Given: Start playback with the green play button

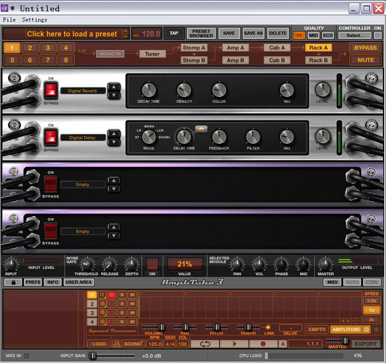Looking at the screenshot, I should point(234,344).
